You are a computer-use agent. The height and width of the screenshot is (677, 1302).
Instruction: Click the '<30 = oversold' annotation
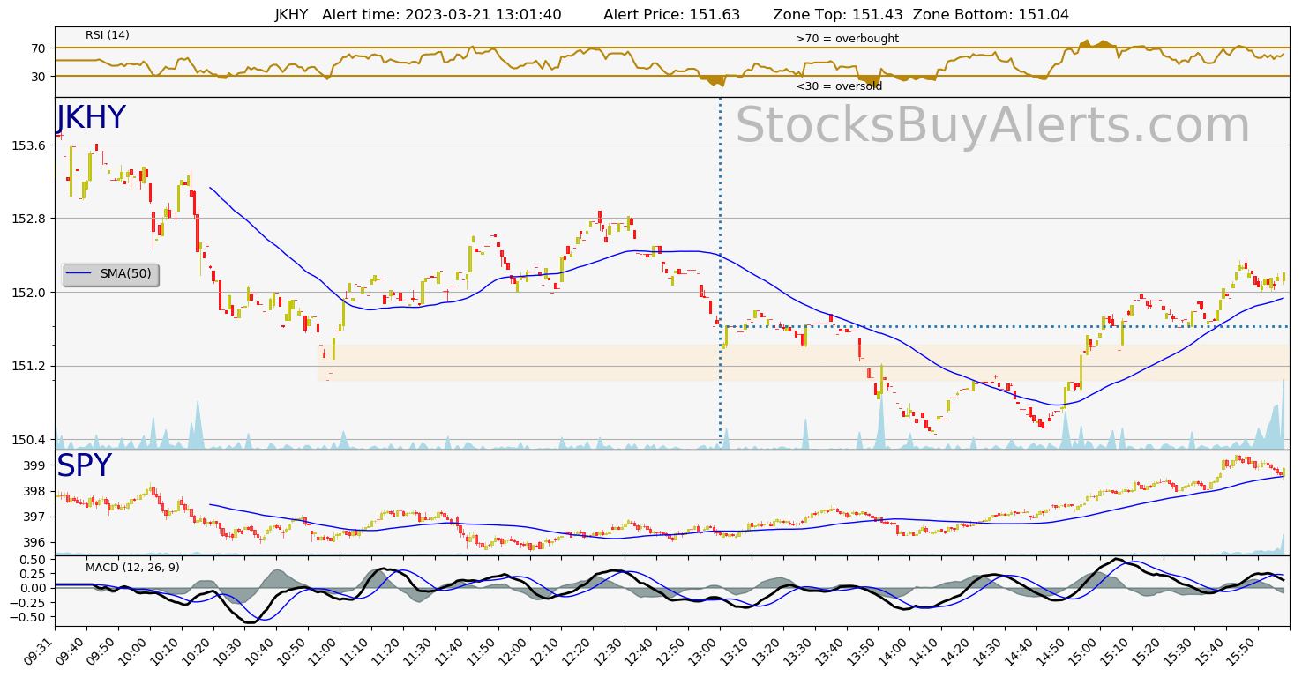click(x=839, y=86)
